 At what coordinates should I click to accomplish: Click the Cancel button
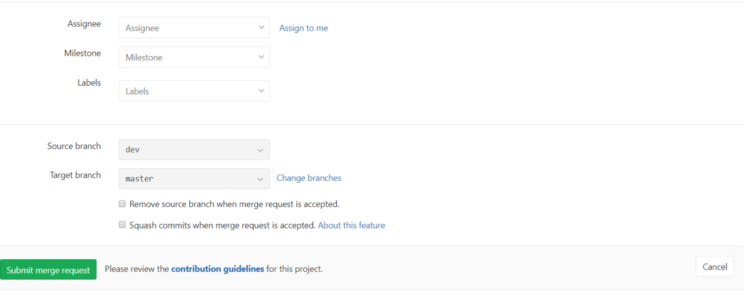click(x=714, y=266)
